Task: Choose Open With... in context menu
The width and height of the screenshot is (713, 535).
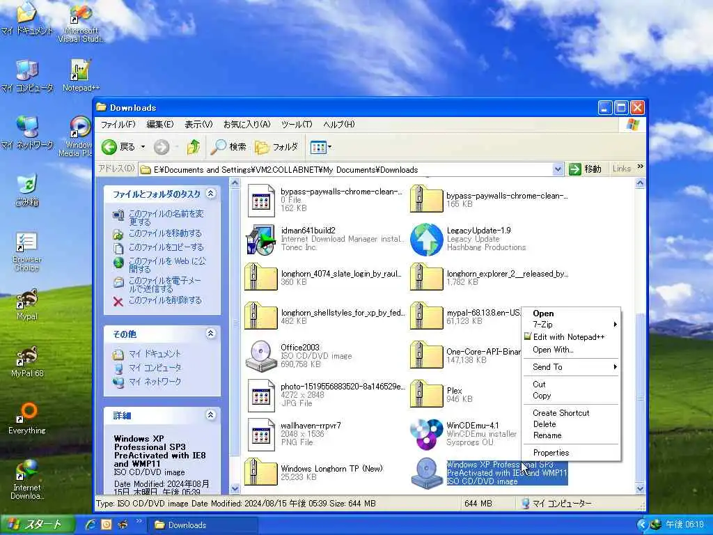Action: 571,350
